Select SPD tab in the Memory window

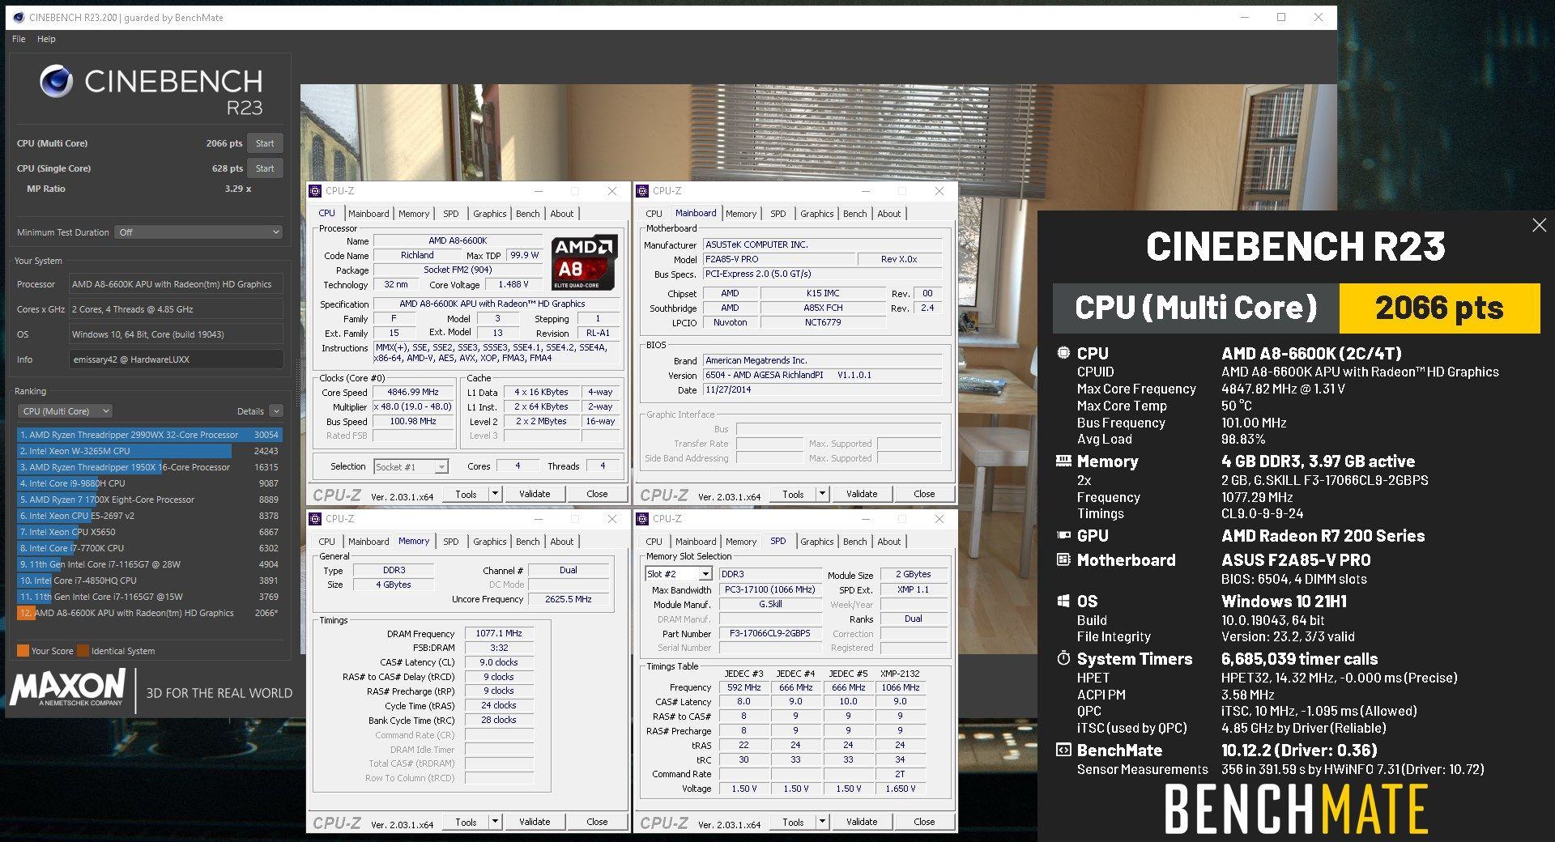point(451,542)
